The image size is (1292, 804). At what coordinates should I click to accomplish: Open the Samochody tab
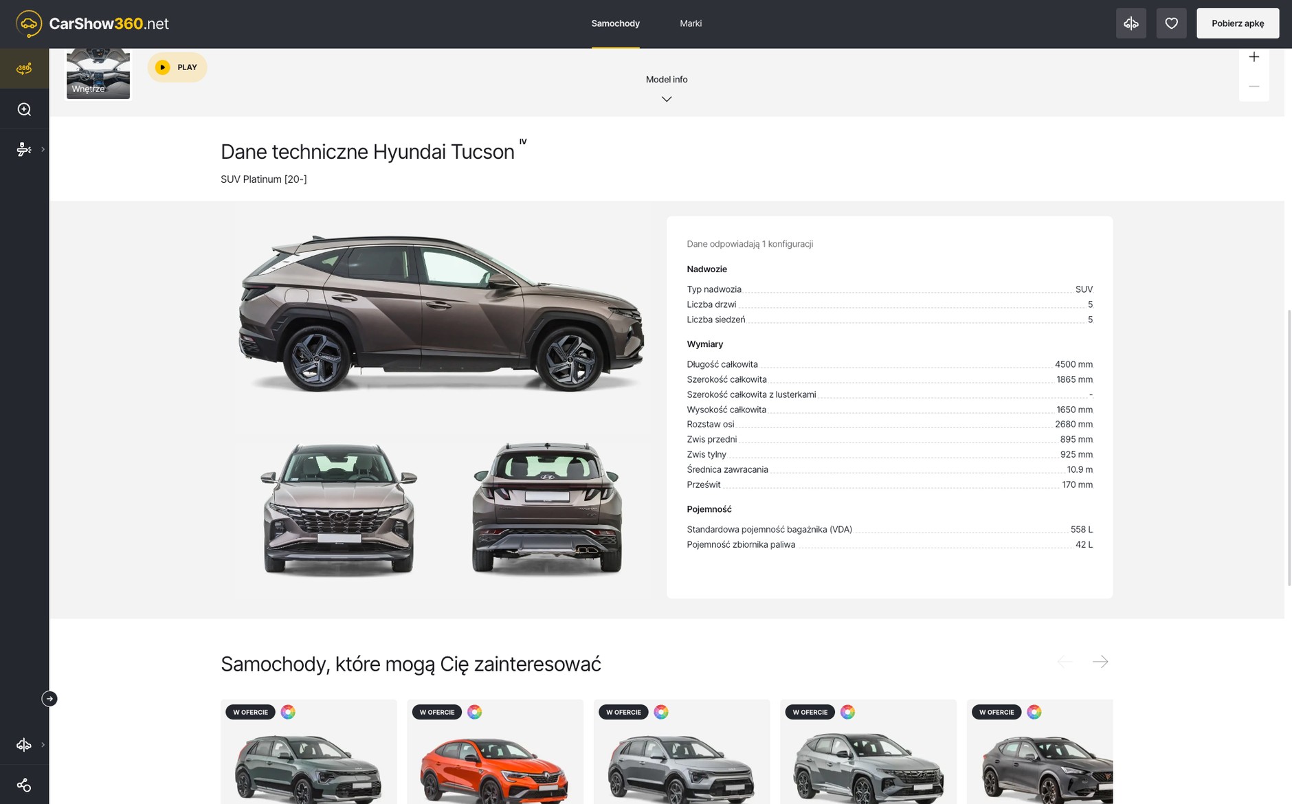(616, 23)
